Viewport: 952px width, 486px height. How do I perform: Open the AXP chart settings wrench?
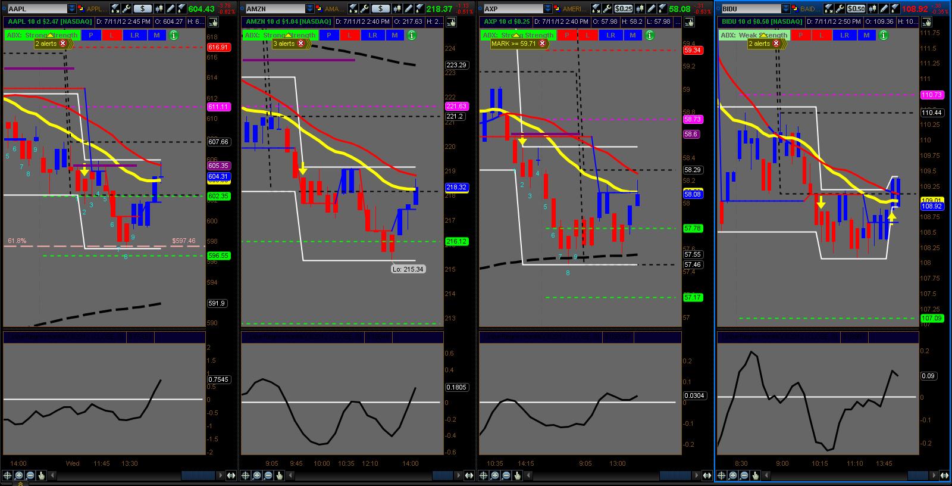tap(606, 9)
